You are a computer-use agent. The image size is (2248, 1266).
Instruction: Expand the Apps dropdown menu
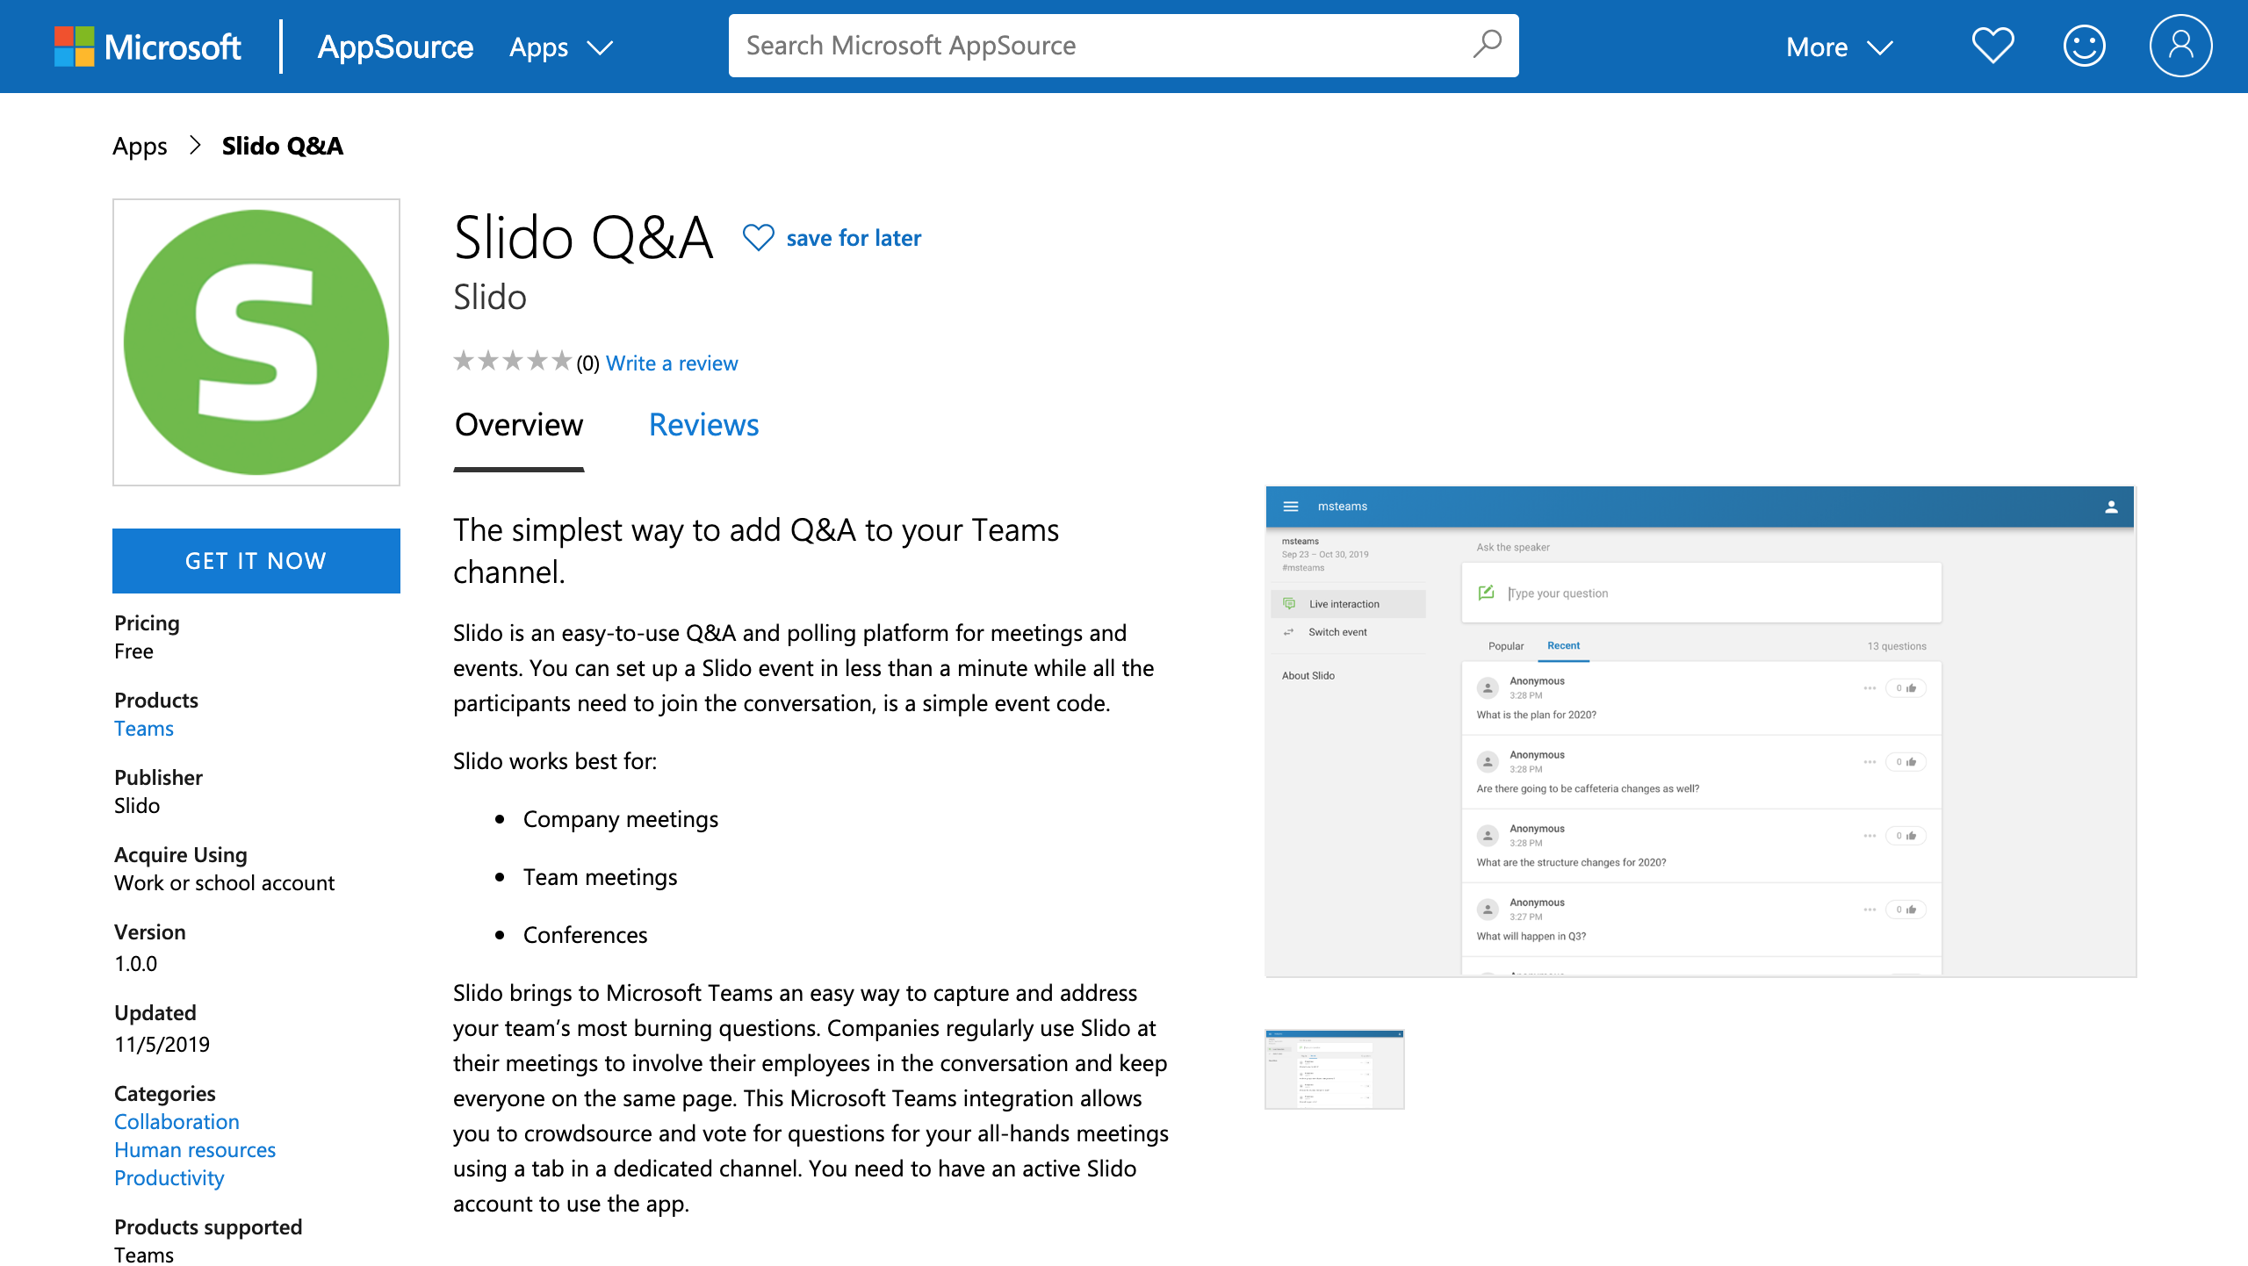(561, 47)
